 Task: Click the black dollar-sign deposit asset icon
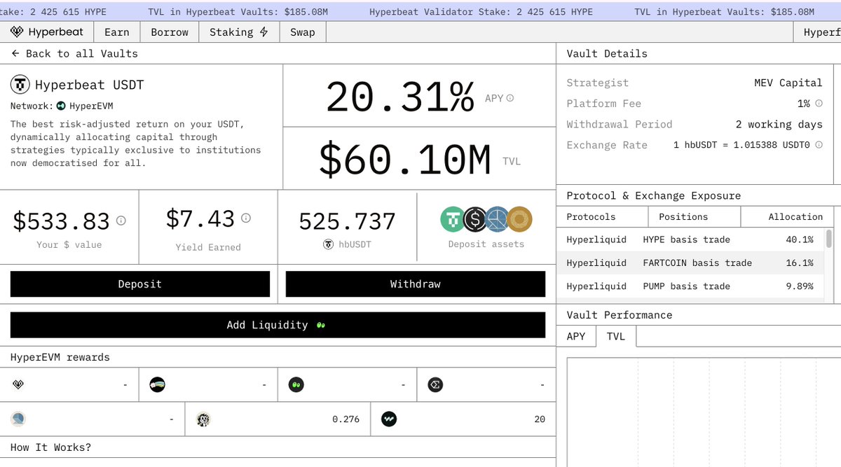click(475, 220)
